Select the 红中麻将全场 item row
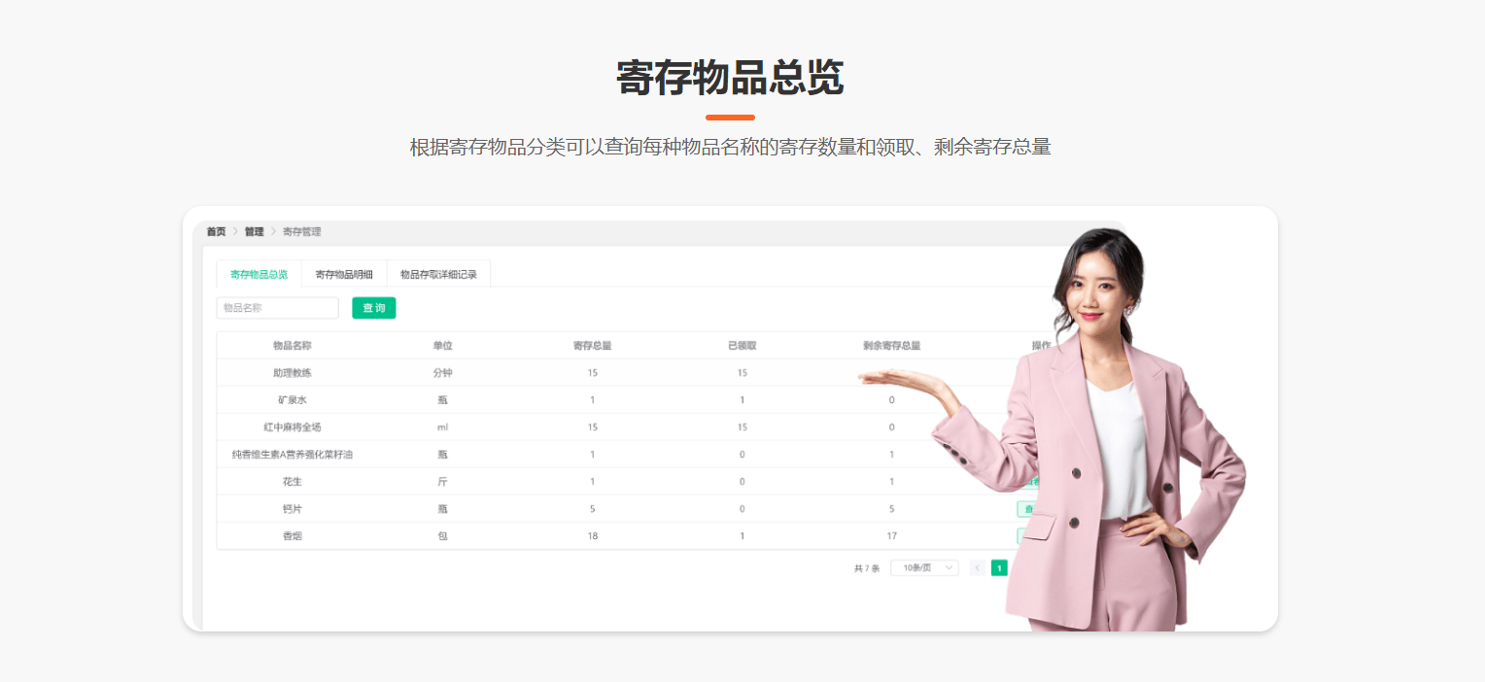Viewport: 1485px width, 682px height. [x=293, y=427]
